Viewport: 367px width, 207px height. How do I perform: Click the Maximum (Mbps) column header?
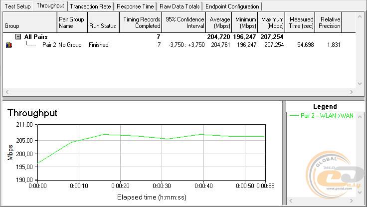[272, 22]
